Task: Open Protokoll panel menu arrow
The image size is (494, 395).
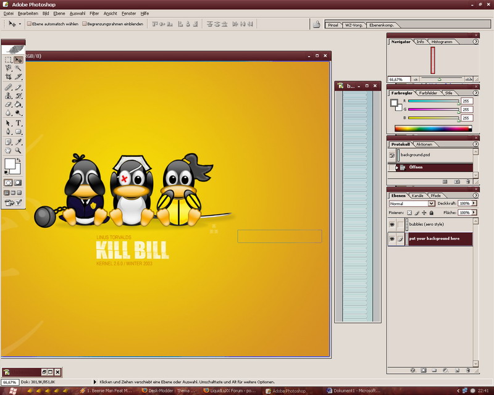Action: [x=475, y=144]
